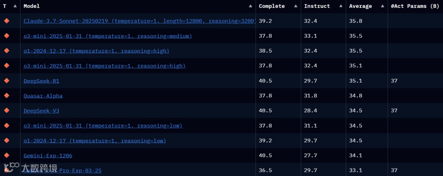
Task: Open the DeepSeek-V3 model link
Action: pos(41,111)
